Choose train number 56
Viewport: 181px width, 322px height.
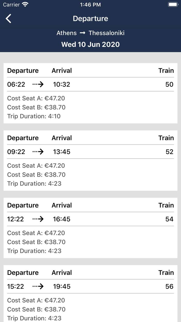tap(169, 286)
